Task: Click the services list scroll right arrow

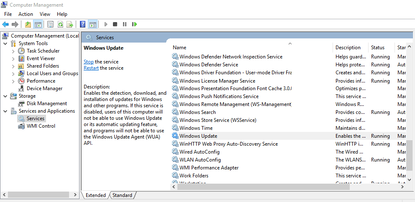Action: pyautogui.click(x=402, y=187)
